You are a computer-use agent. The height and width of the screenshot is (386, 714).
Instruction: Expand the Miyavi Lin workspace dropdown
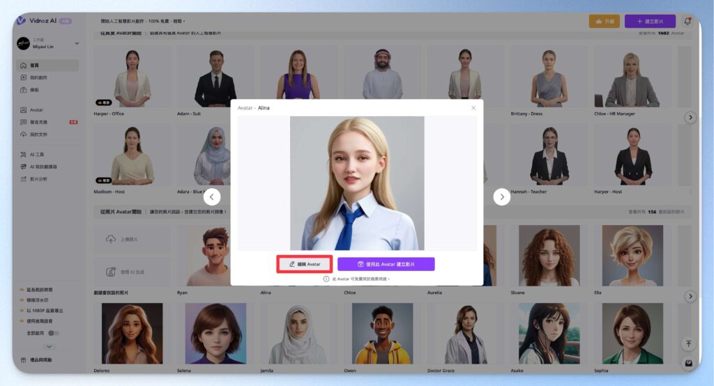click(x=77, y=43)
